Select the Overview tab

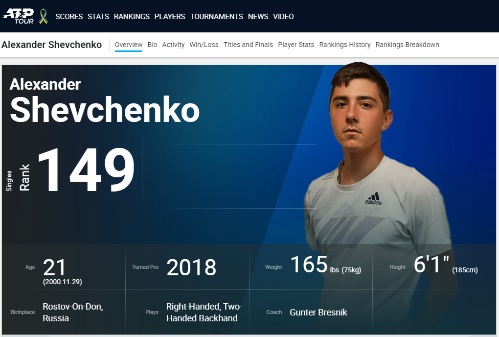[129, 45]
